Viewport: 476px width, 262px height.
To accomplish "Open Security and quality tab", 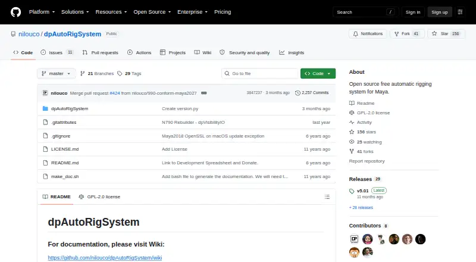I will point(245,52).
